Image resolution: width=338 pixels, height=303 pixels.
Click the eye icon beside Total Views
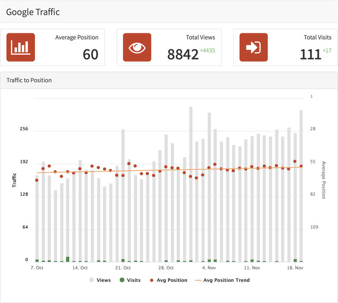click(137, 47)
